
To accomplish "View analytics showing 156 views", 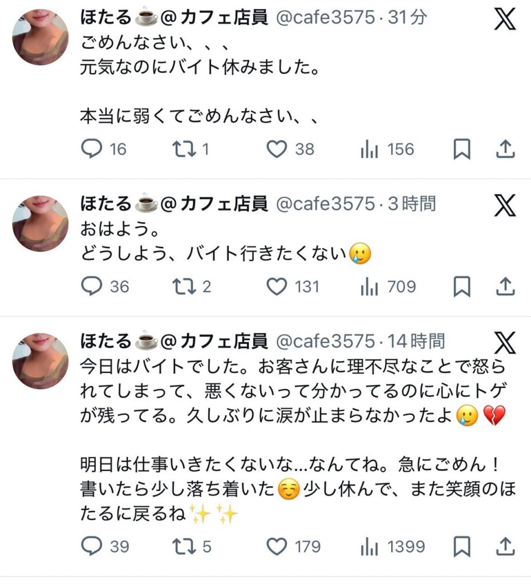I will point(370,149).
